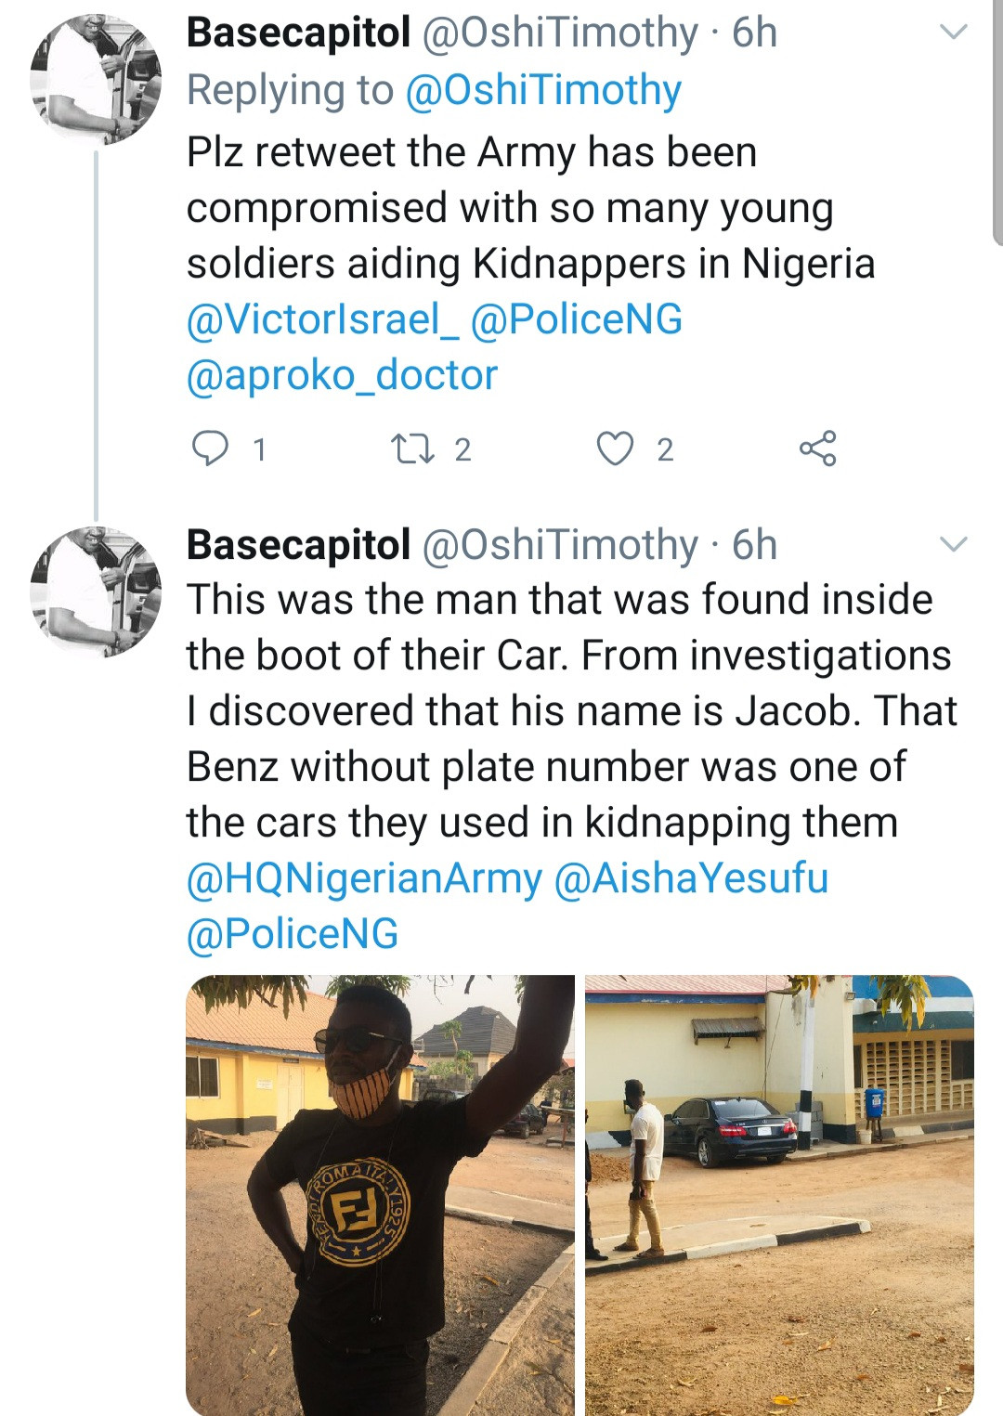Open first tweet's Basecapitol profile avatar
The height and width of the screenshot is (1416, 1003).
click(96, 80)
